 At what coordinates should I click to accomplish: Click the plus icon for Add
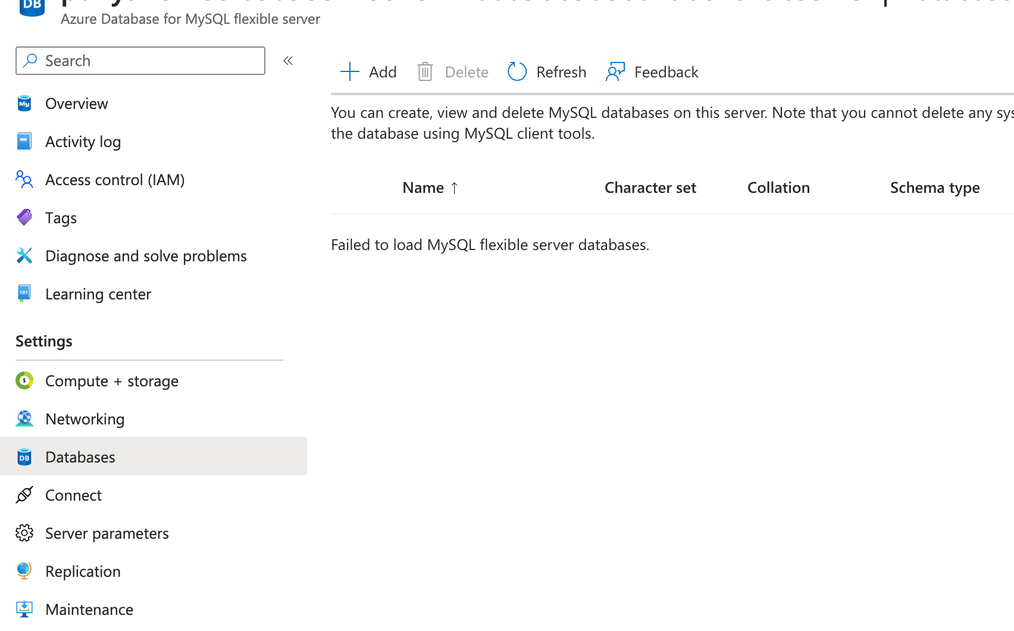tap(350, 72)
